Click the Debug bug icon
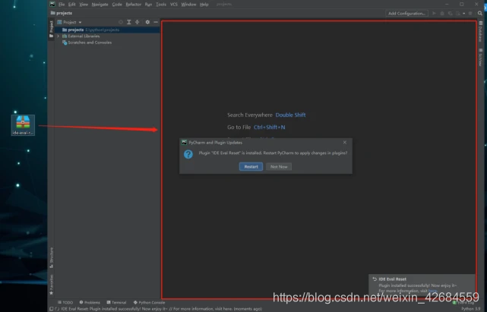Image resolution: width=487 pixels, height=312 pixels. (x=442, y=14)
